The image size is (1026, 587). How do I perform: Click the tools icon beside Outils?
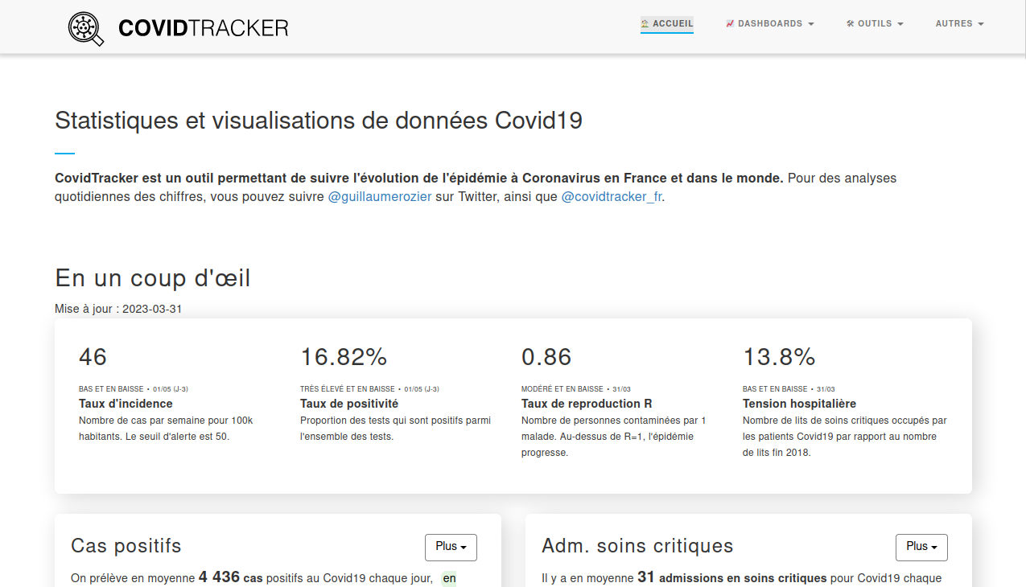pos(850,24)
